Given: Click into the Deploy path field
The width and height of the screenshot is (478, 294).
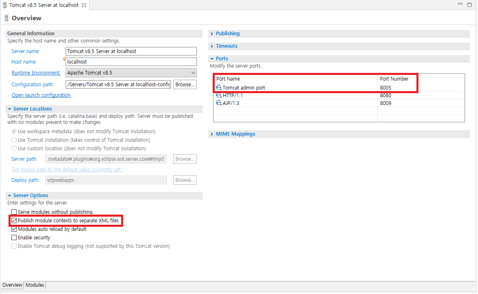Looking at the screenshot, I should point(106,180).
